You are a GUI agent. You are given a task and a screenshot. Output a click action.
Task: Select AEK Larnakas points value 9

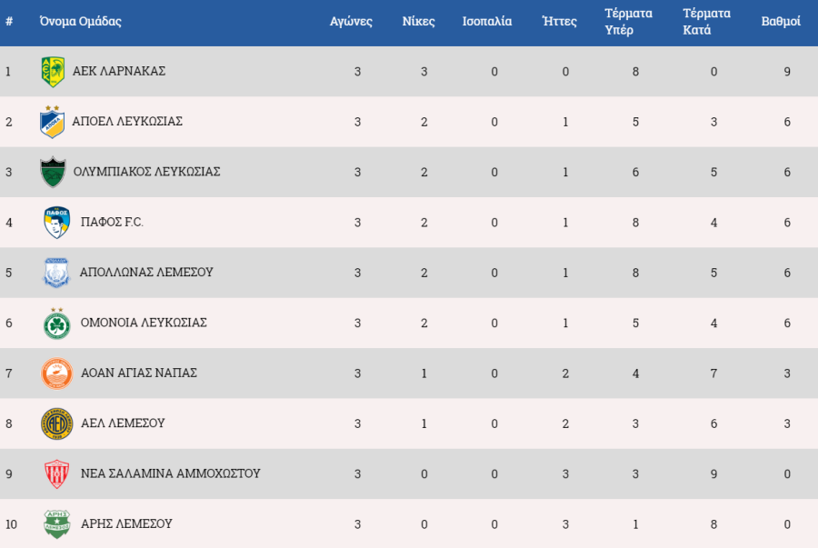click(787, 72)
